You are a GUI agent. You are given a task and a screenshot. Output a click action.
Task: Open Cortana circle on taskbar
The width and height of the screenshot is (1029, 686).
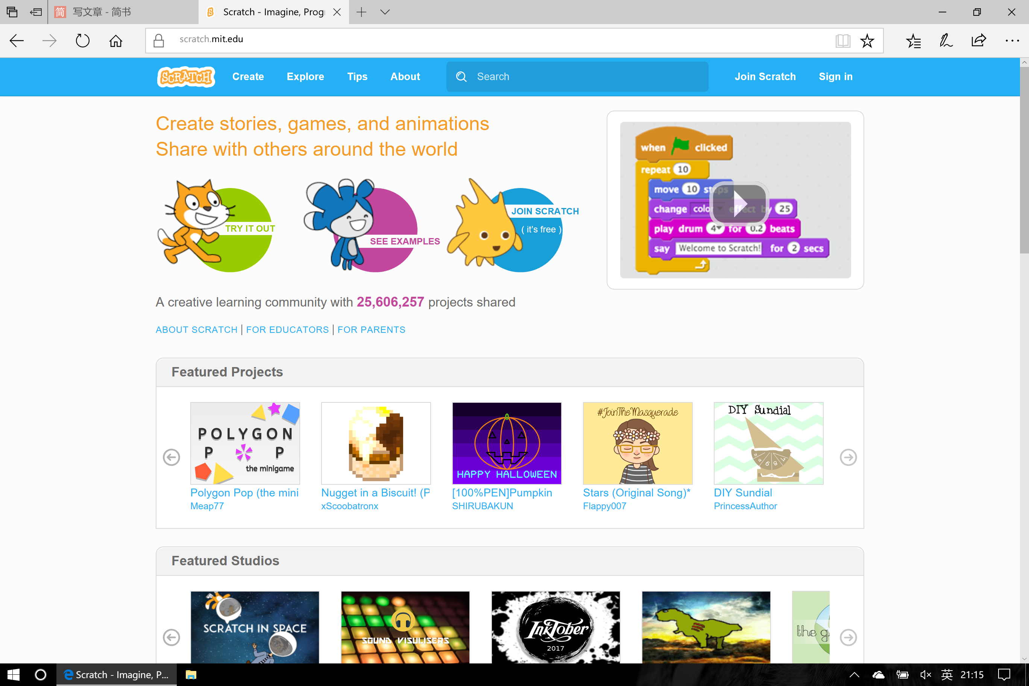tap(40, 675)
